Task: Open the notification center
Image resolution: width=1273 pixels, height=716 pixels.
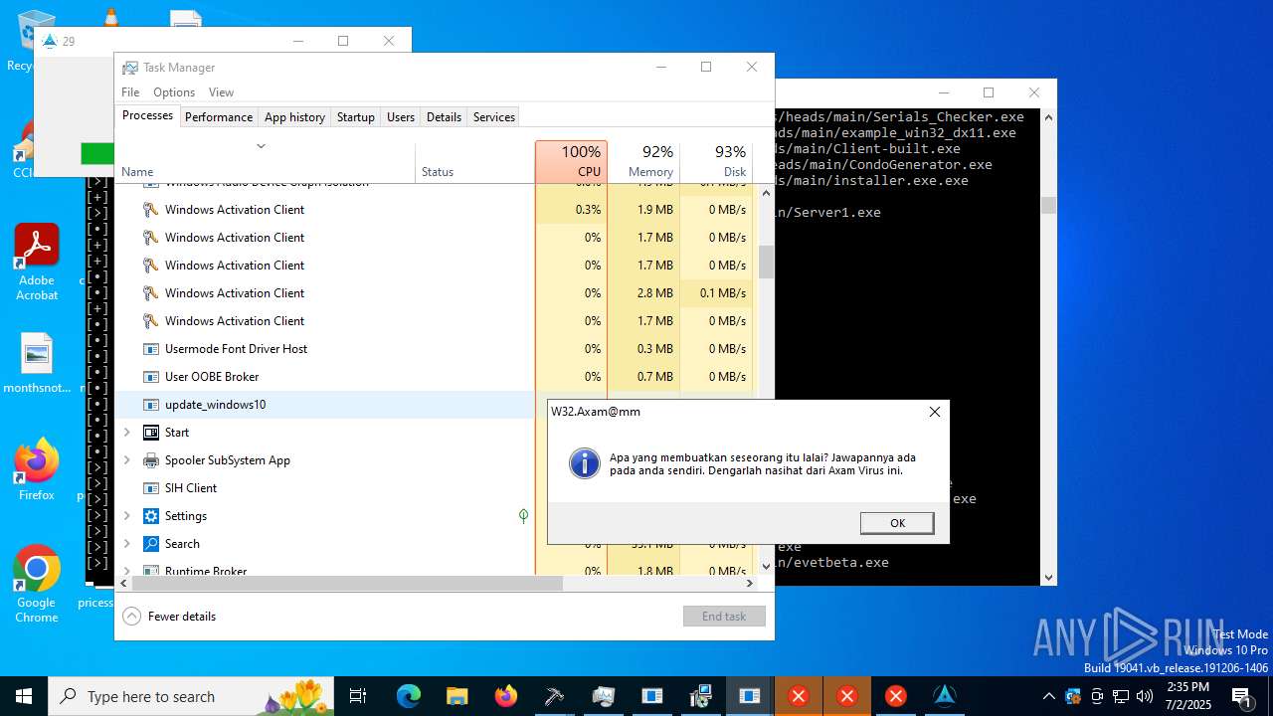Action: pyautogui.click(x=1241, y=696)
